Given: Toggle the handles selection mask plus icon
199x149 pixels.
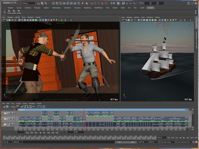Looking at the screenshot, I should point(53,3).
